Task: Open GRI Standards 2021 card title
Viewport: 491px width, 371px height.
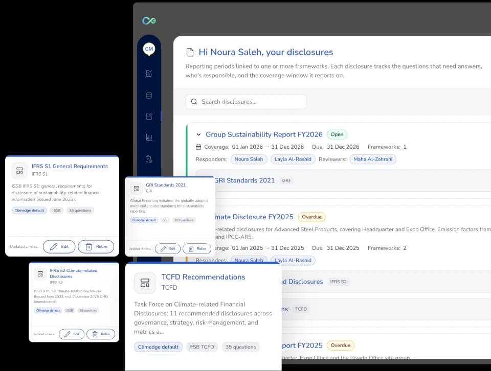Action: click(166, 185)
